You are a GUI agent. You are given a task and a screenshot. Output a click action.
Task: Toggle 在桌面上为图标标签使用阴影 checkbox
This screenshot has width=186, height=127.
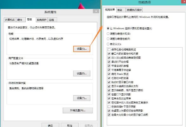pos(109,111)
